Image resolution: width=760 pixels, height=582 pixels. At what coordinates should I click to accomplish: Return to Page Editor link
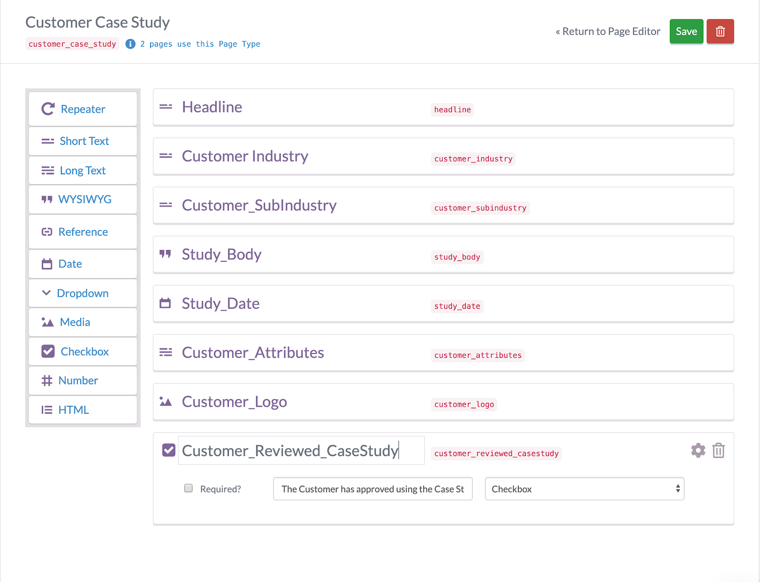[608, 31]
